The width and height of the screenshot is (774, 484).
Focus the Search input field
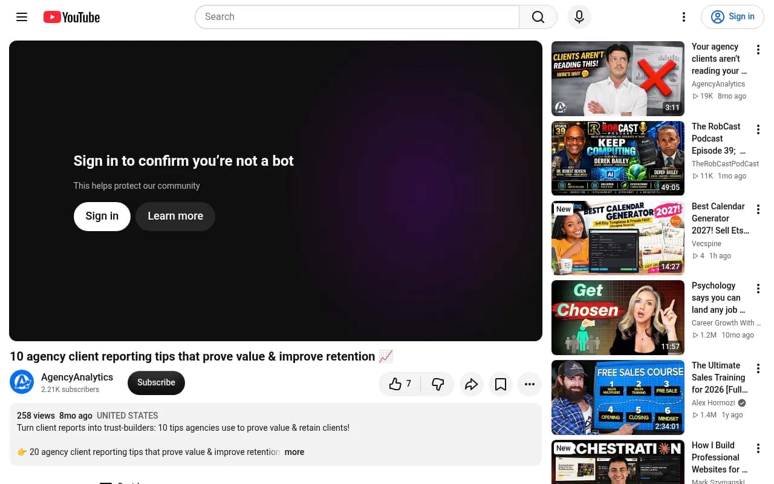pyautogui.click(x=357, y=17)
